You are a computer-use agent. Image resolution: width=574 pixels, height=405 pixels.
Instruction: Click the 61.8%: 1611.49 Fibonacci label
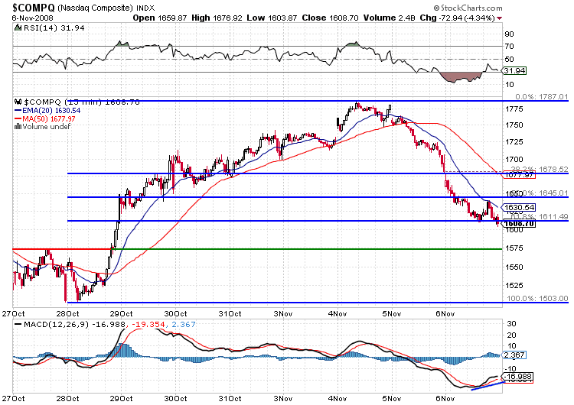[x=540, y=216]
